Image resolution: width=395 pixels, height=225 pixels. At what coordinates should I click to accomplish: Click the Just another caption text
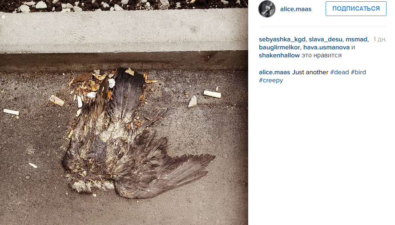click(x=310, y=72)
